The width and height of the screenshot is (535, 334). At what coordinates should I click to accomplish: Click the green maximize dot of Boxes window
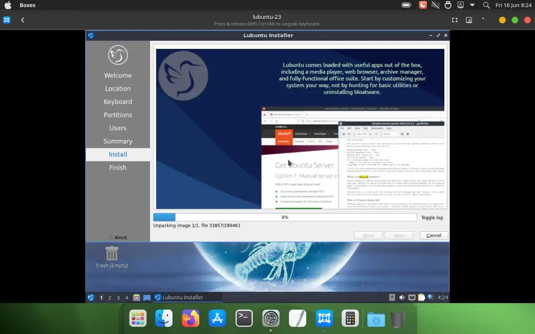pos(515,20)
